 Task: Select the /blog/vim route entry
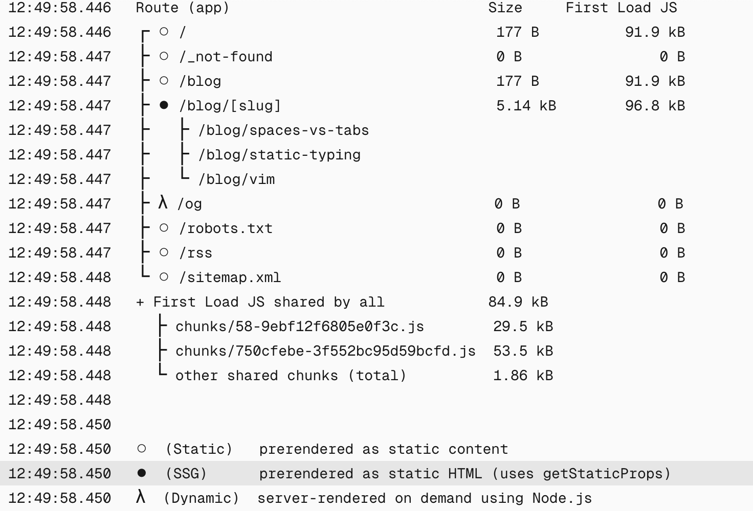point(236,179)
